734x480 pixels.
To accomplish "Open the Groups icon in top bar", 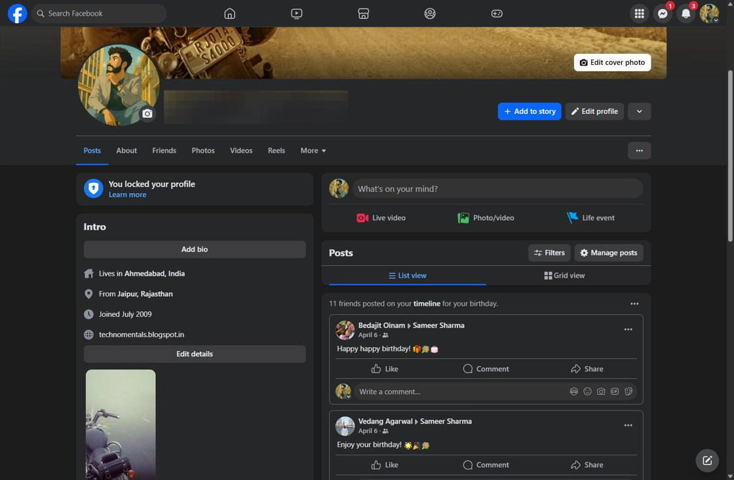I will pyautogui.click(x=430, y=14).
